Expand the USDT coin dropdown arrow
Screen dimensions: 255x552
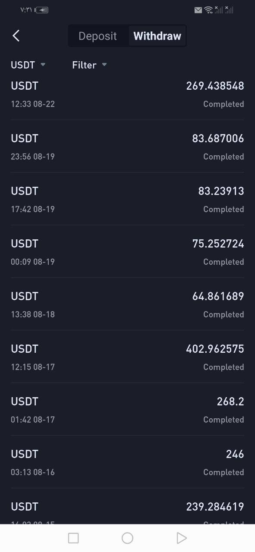(x=43, y=65)
